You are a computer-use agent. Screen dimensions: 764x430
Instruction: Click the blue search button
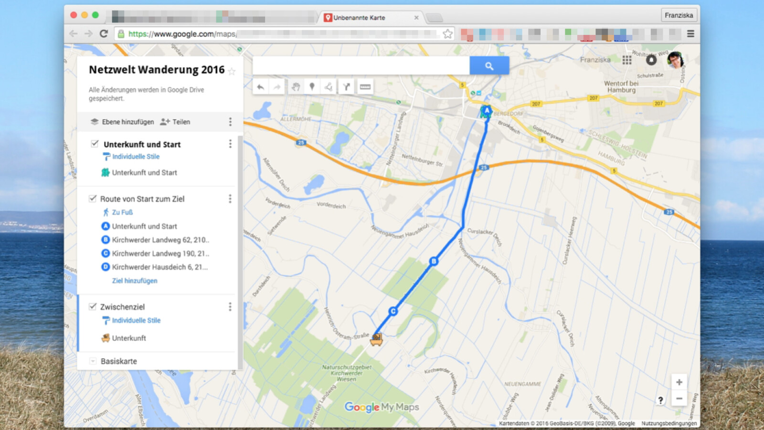(x=489, y=66)
